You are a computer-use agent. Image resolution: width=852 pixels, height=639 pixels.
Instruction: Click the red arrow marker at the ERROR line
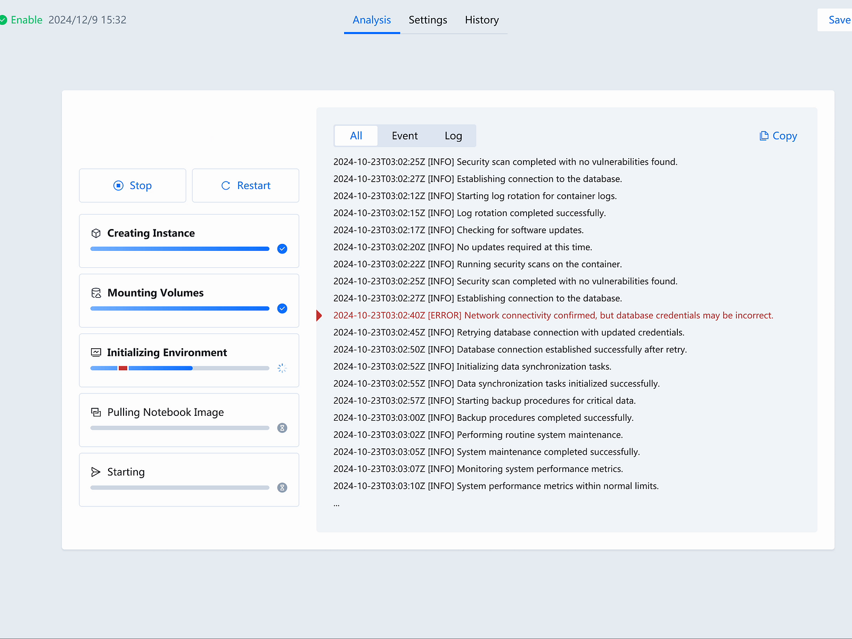click(x=318, y=315)
